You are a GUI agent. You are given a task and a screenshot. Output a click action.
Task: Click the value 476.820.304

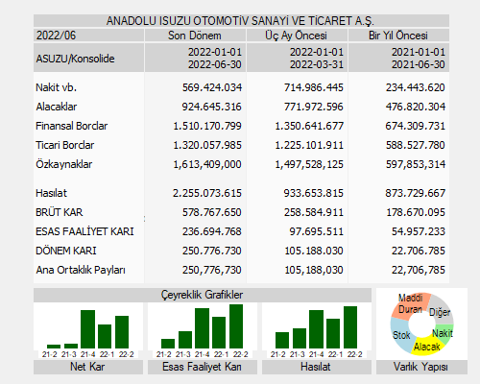416,107
